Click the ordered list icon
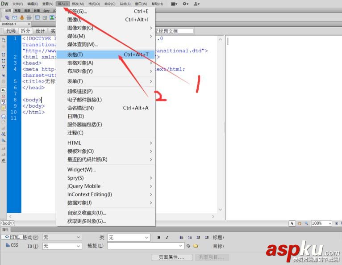This screenshot has width=342, height=265. click(190, 237)
